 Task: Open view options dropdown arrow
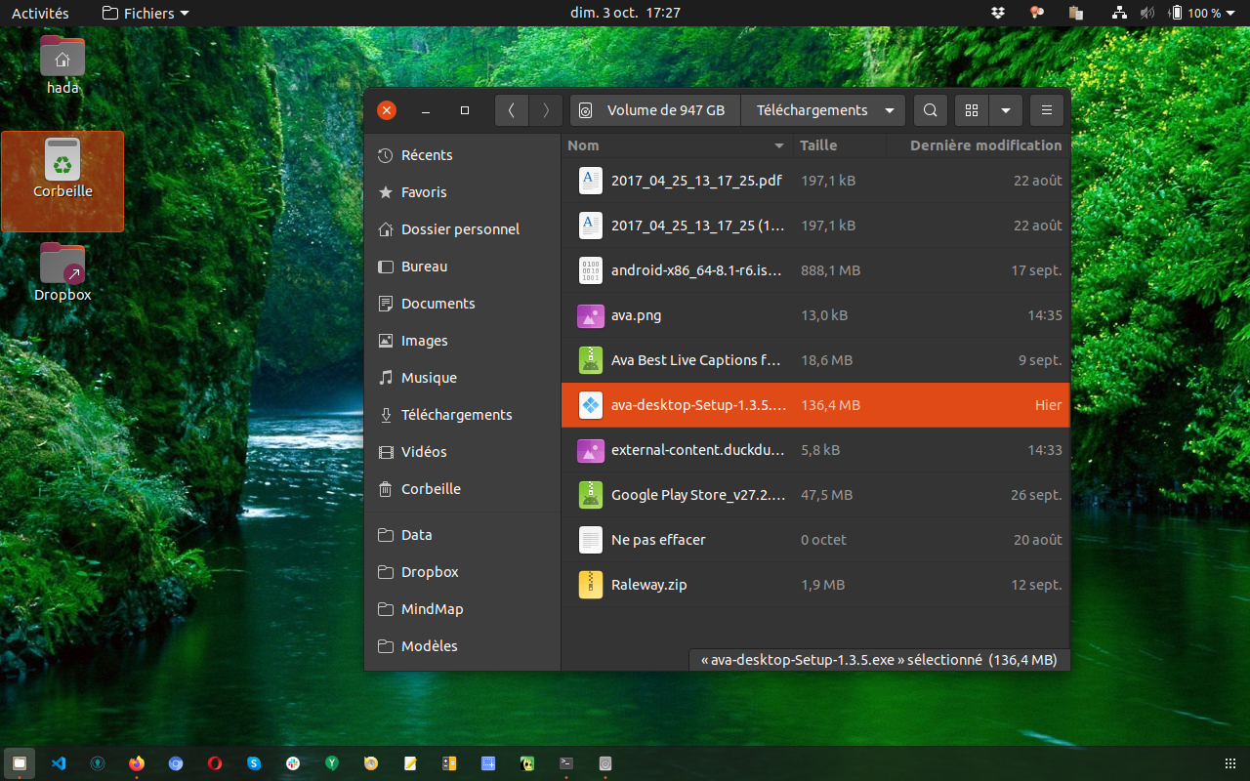1006,110
